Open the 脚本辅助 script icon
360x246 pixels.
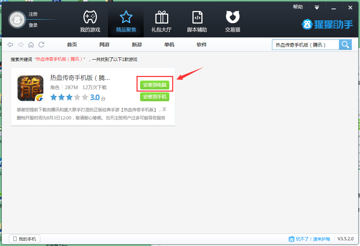(197, 17)
